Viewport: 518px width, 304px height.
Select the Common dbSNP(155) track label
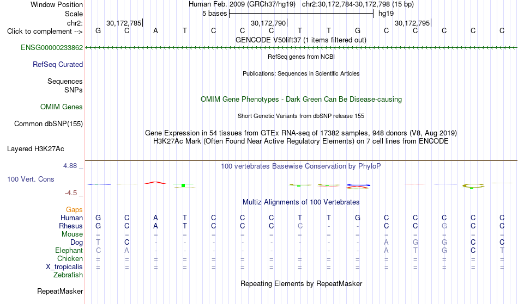pyautogui.click(x=48, y=123)
